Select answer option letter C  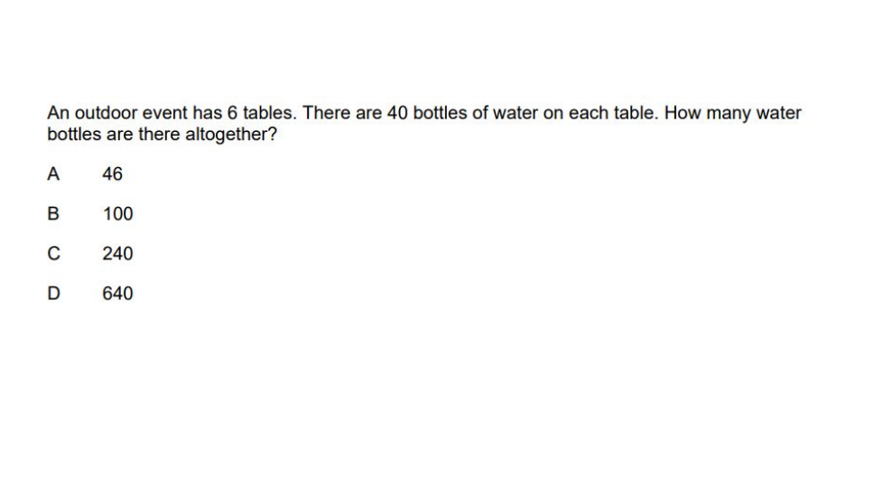[x=53, y=254]
